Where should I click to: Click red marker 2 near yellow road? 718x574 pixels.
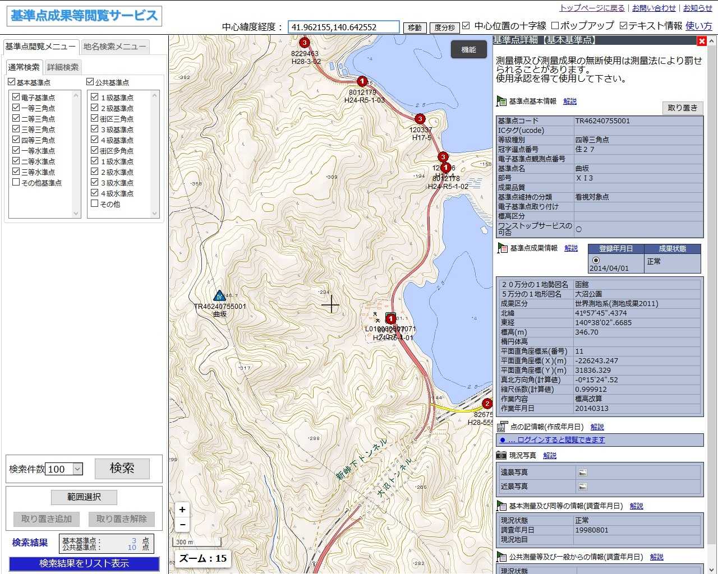point(487,404)
